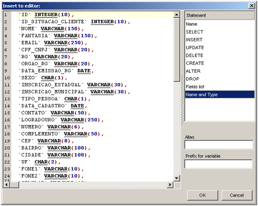Click the `ID` INTEGER(10) line

coord(46,14)
